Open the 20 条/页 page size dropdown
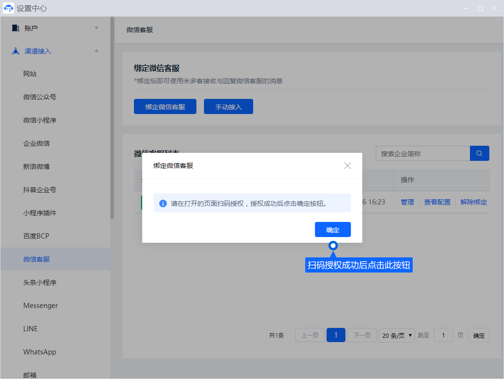 (397, 335)
